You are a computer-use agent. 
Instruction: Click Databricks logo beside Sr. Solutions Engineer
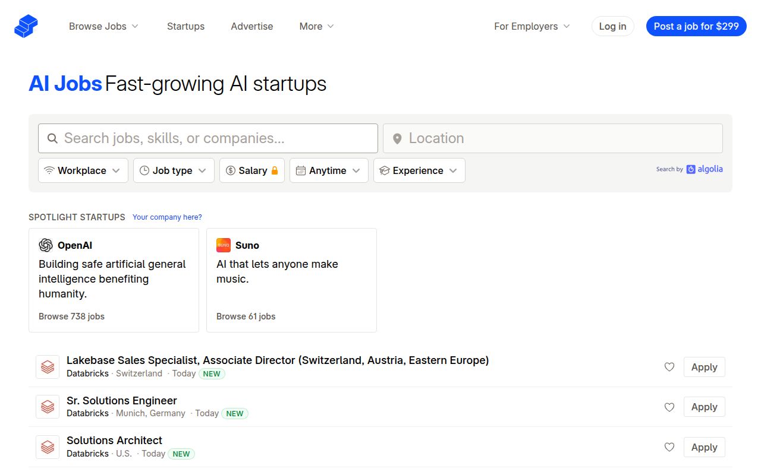(48, 407)
